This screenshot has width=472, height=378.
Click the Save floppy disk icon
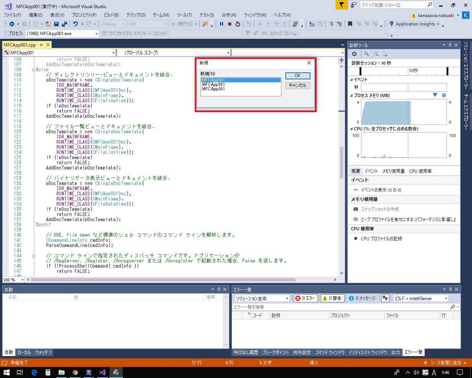(56, 24)
